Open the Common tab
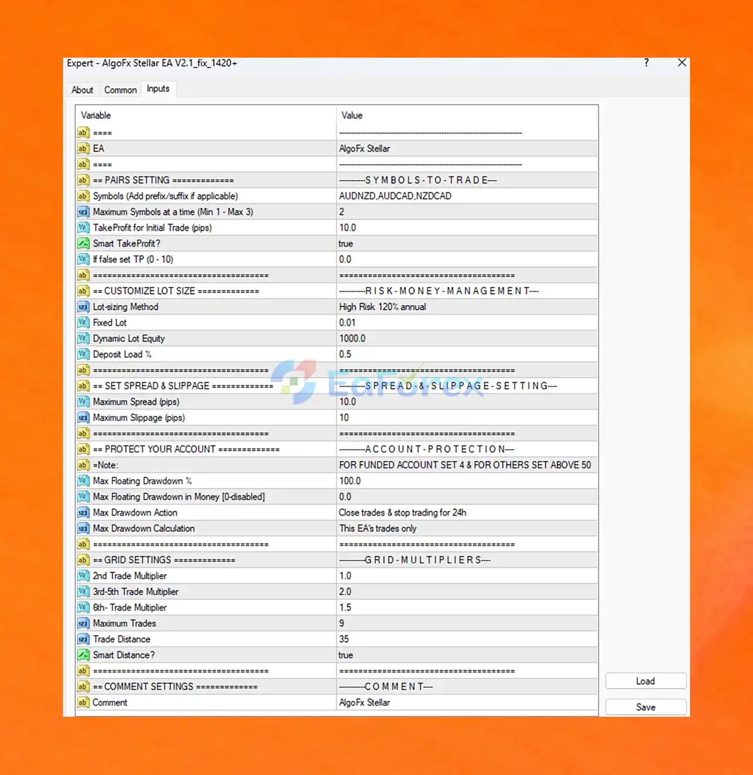Viewport: 753px width, 775px height. coord(121,90)
